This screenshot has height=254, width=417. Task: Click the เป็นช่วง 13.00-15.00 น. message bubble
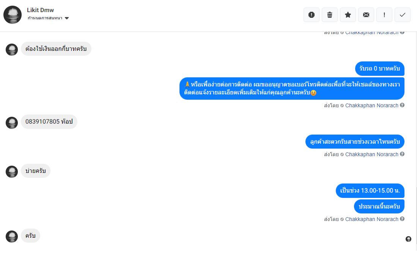click(x=370, y=190)
